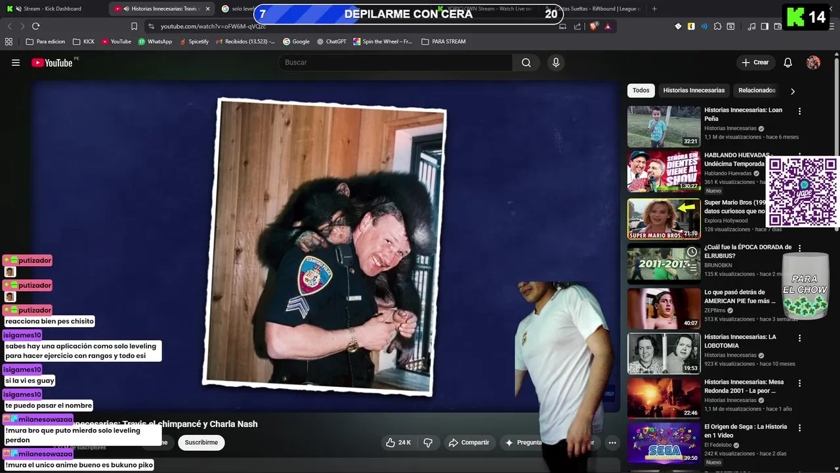Click the browser address bar URL
Viewport: 840px width, 473px height.
click(x=213, y=26)
